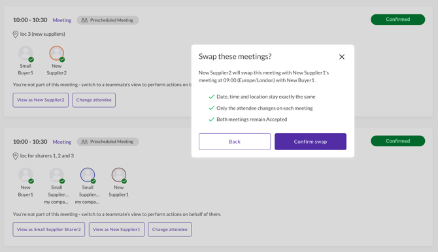The width and height of the screenshot is (438, 252).
Task: Open View as New Supplier1
Action: (116, 229)
